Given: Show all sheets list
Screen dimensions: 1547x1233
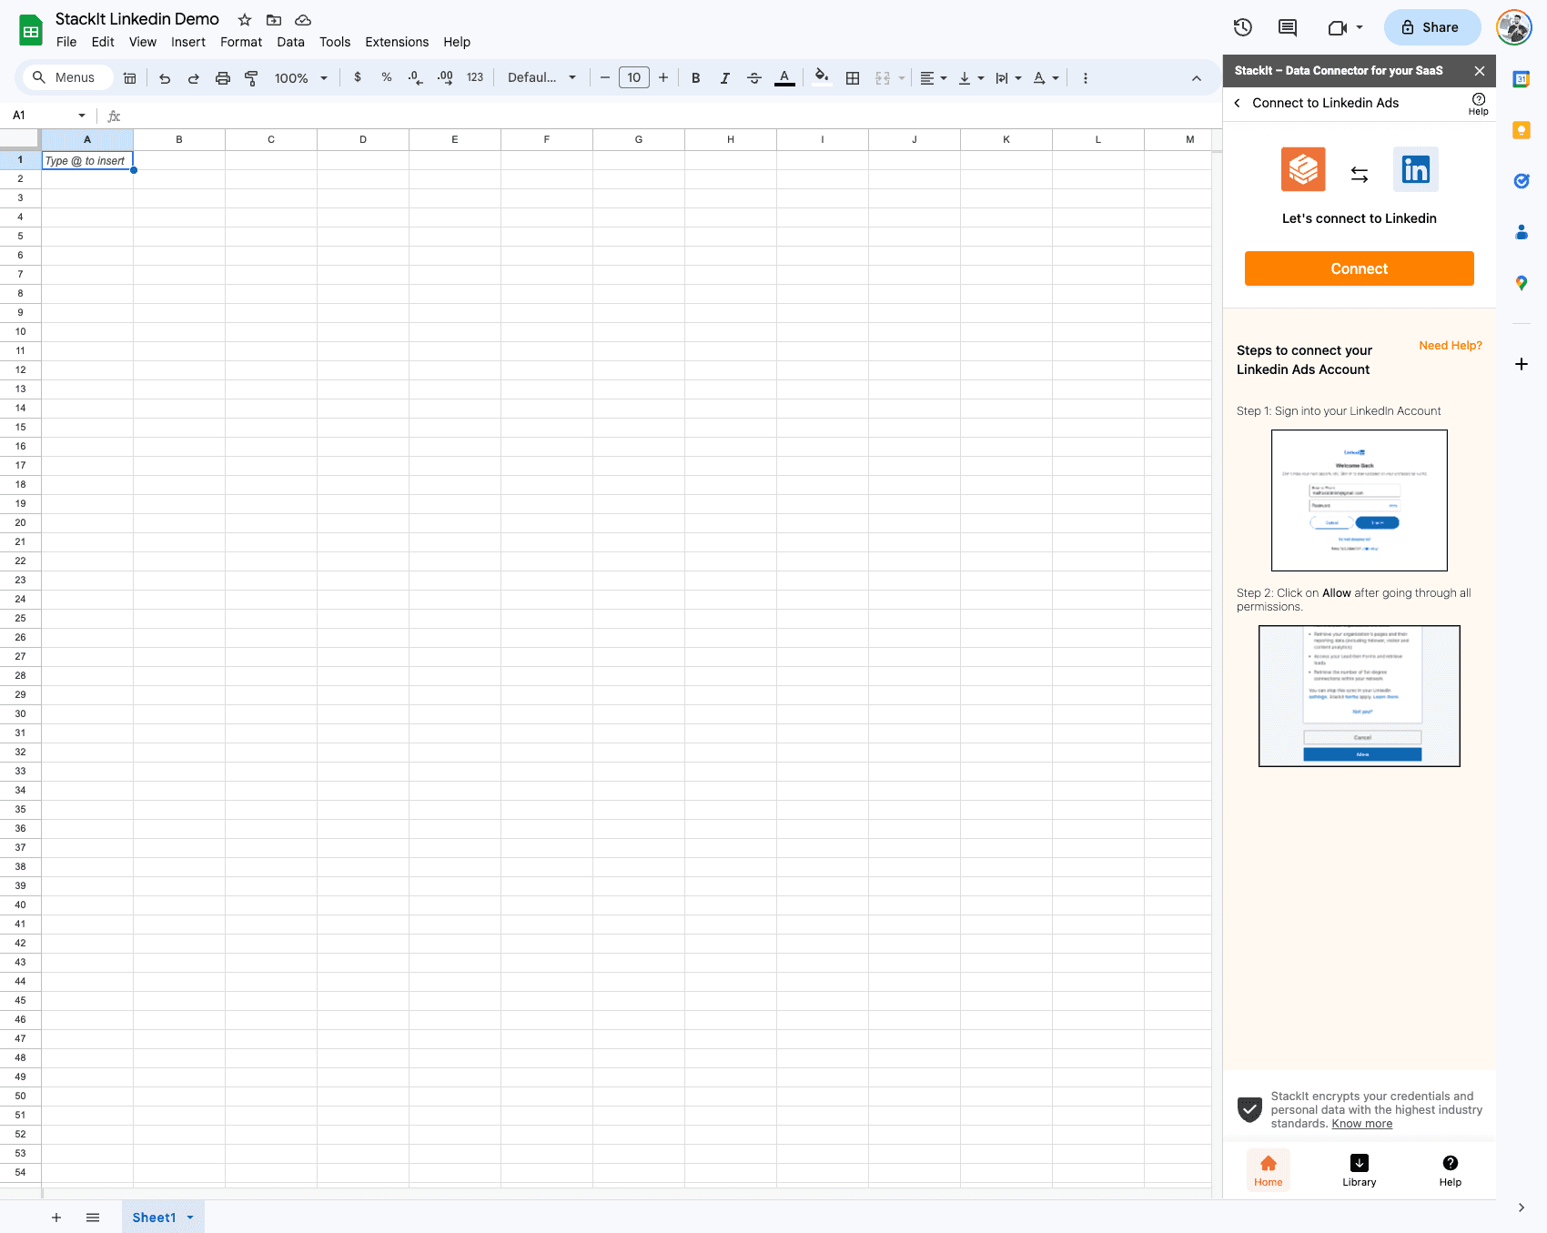Looking at the screenshot, I should 93,1218.
